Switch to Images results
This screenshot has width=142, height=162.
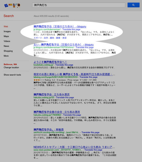7,32
